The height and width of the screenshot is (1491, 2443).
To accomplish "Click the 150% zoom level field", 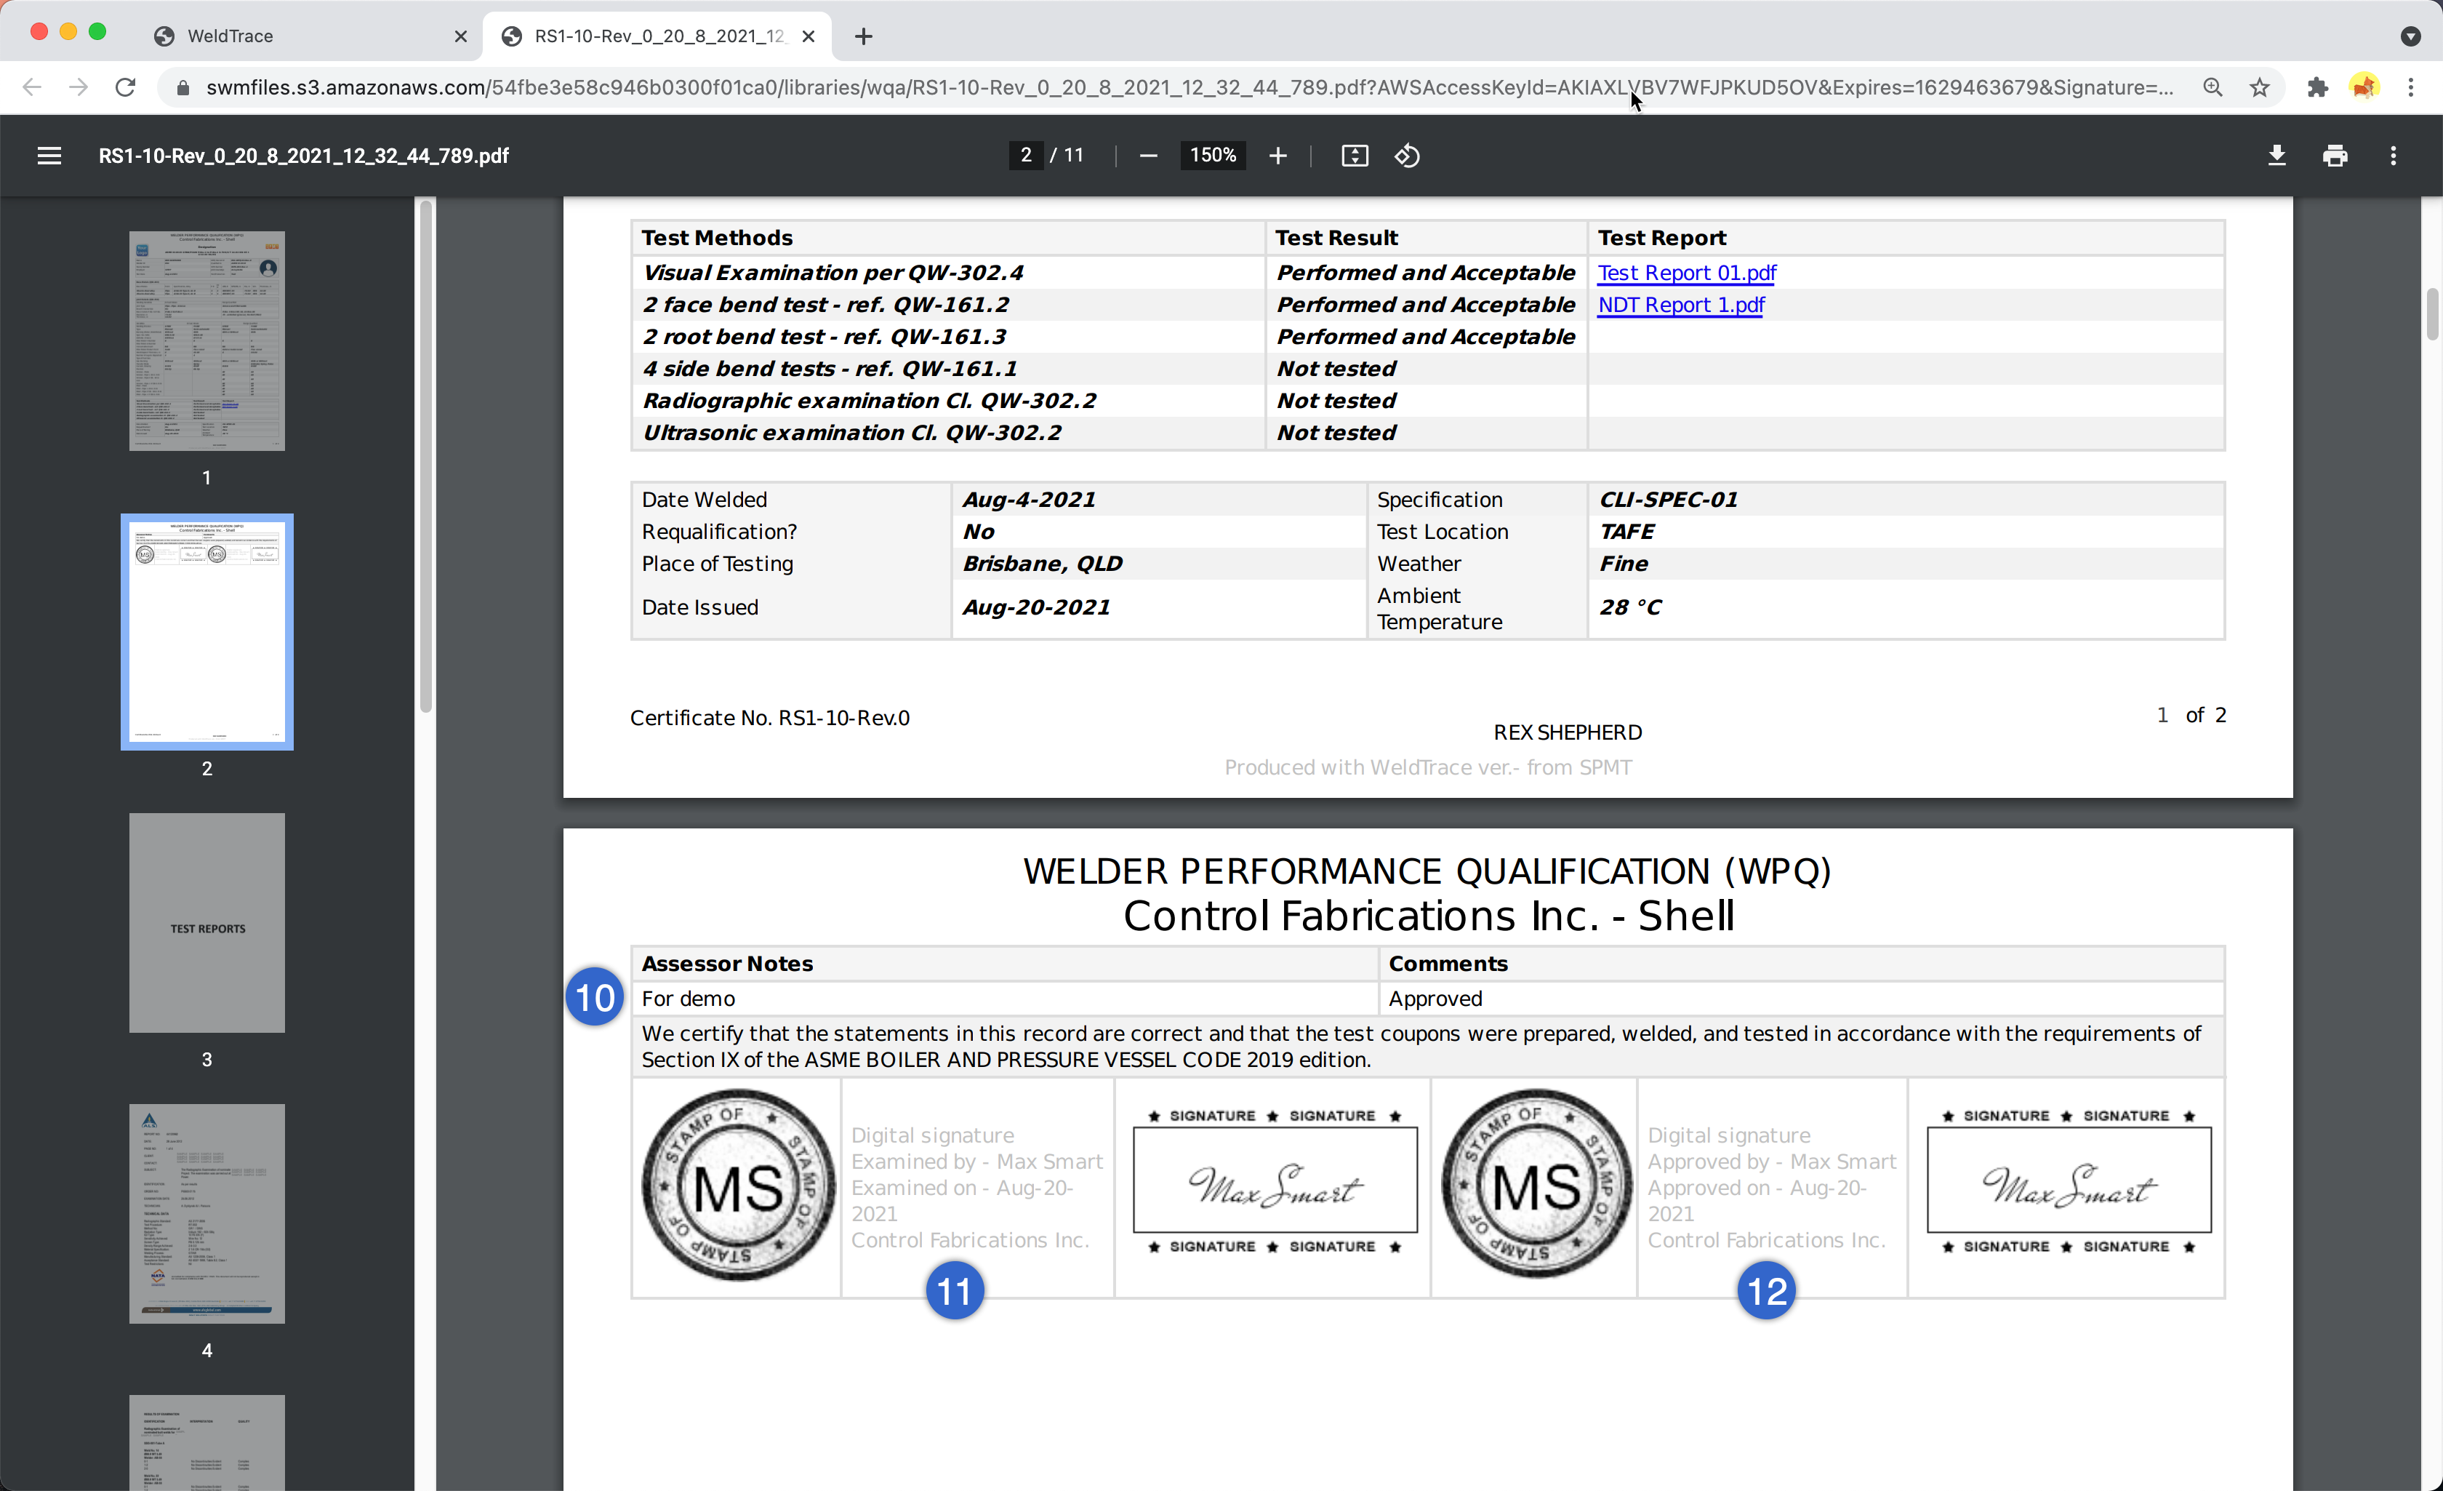I will (x=1213, y=156).
